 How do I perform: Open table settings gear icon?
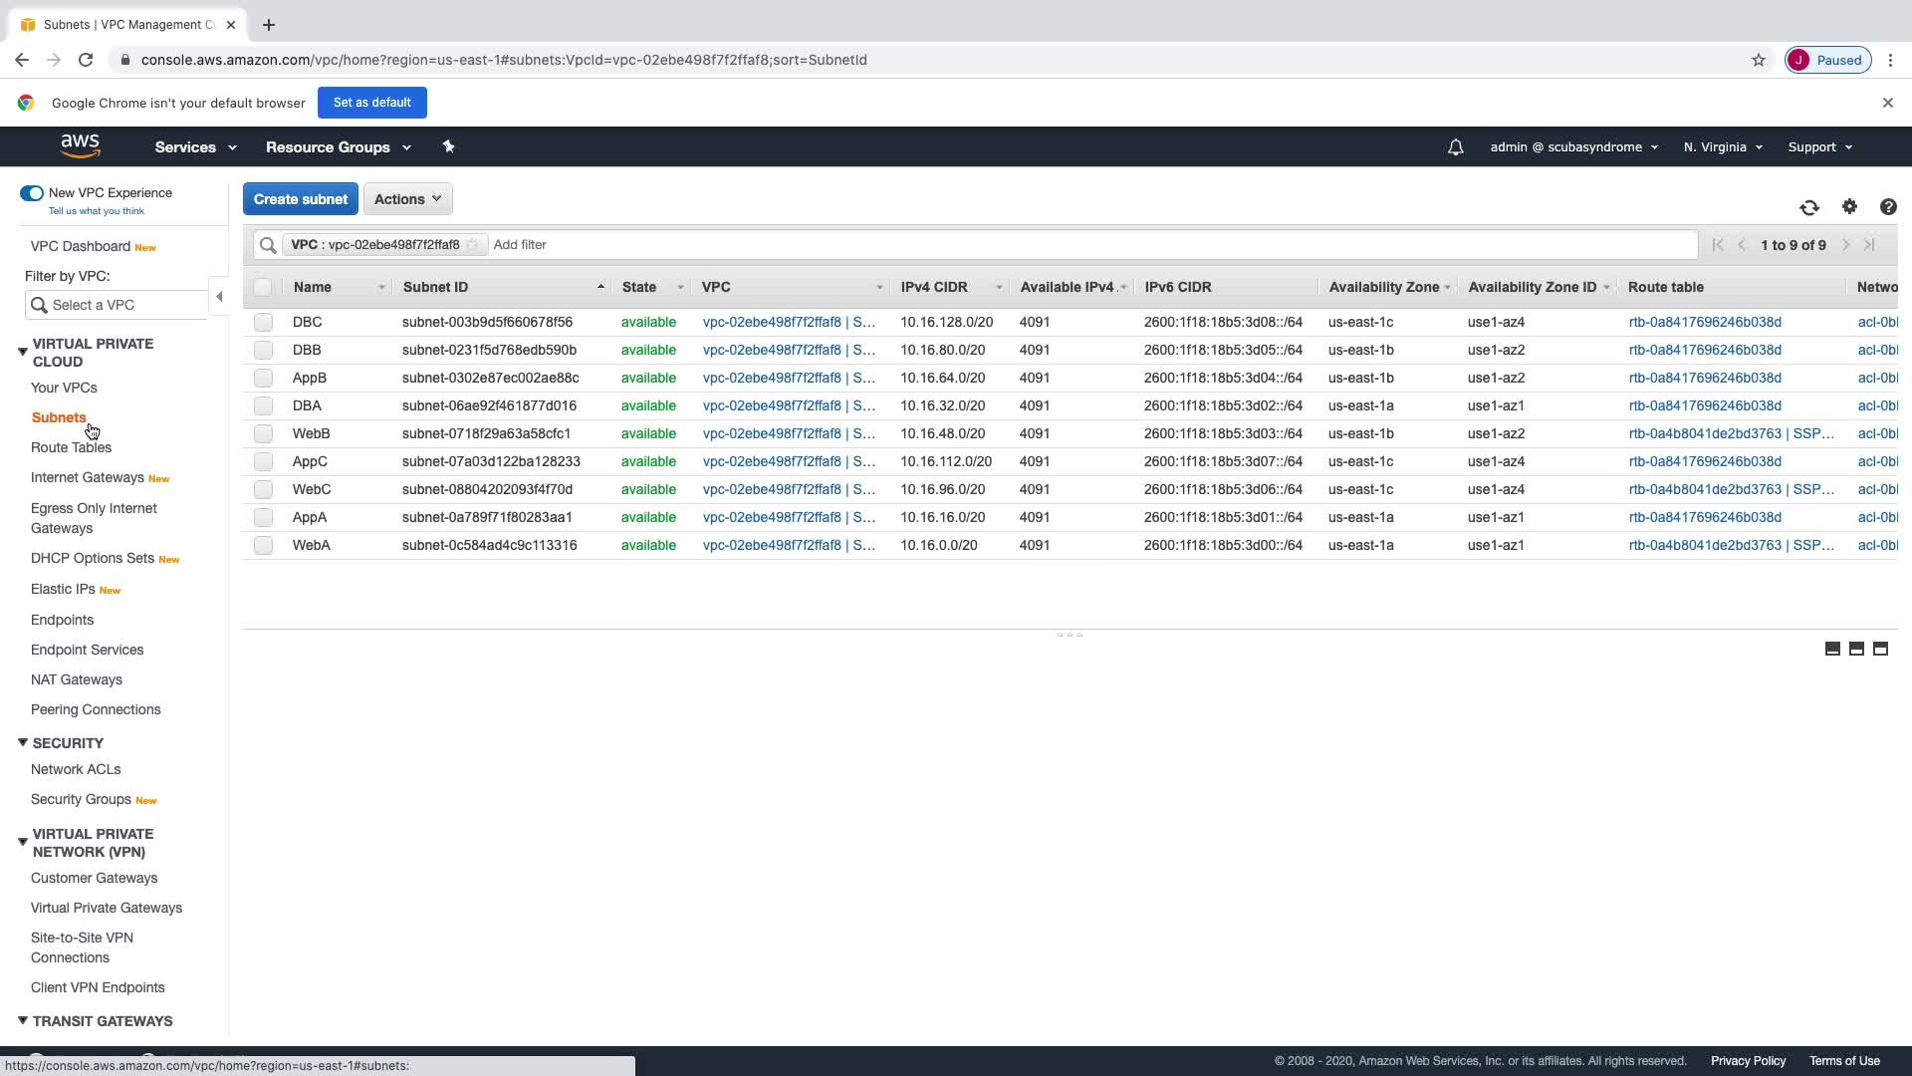click(x=1849, y=206)
